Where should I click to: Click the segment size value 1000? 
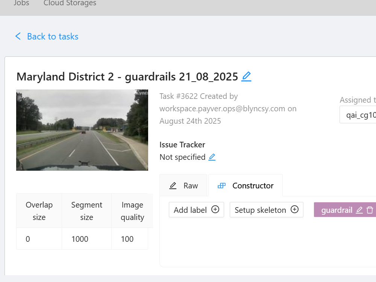click(80, 239)
